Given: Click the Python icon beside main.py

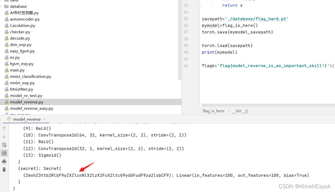Looking at the screenshot, I should [7, 71].
